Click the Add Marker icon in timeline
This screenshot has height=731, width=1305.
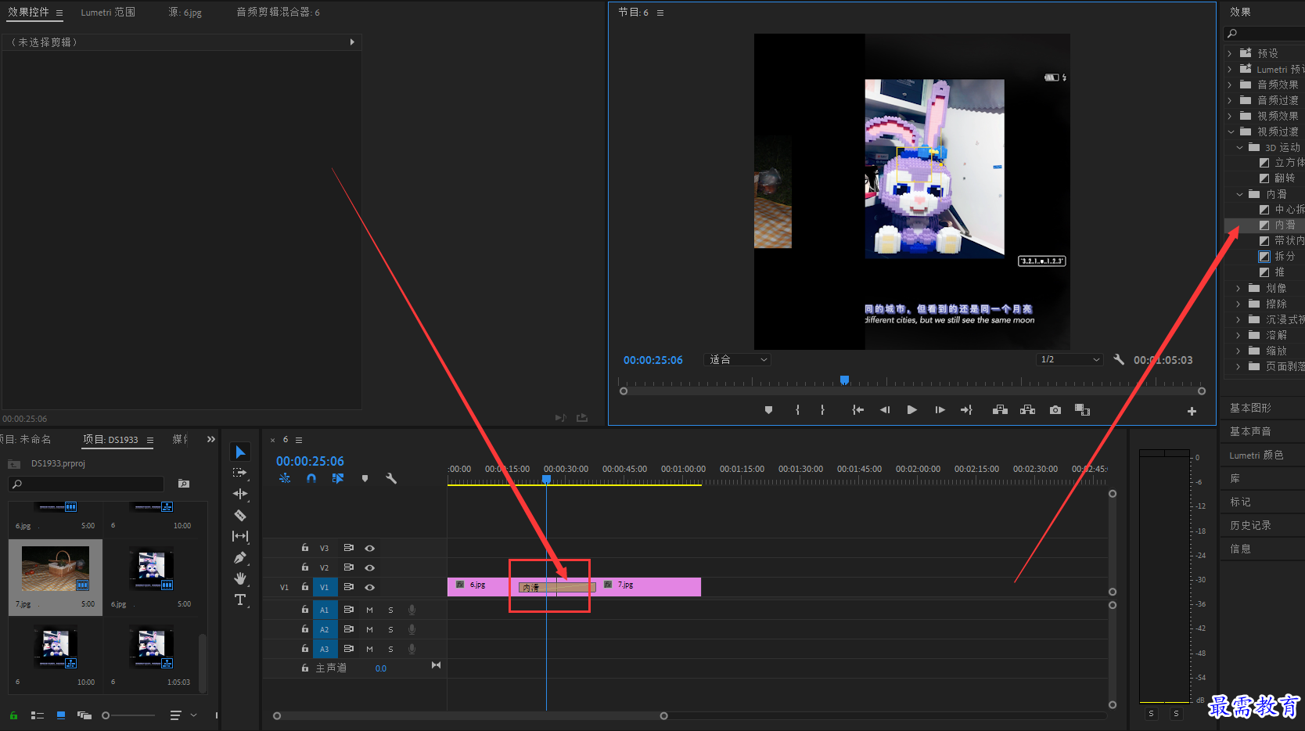tap(365, 478)
